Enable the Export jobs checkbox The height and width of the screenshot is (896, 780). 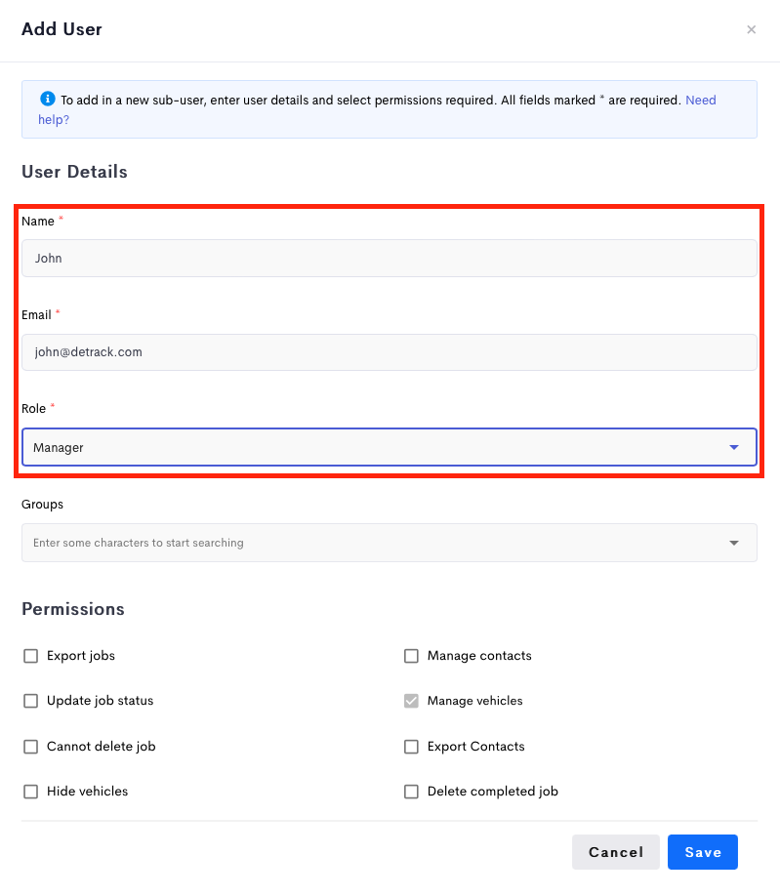click(x=31, y=656)
